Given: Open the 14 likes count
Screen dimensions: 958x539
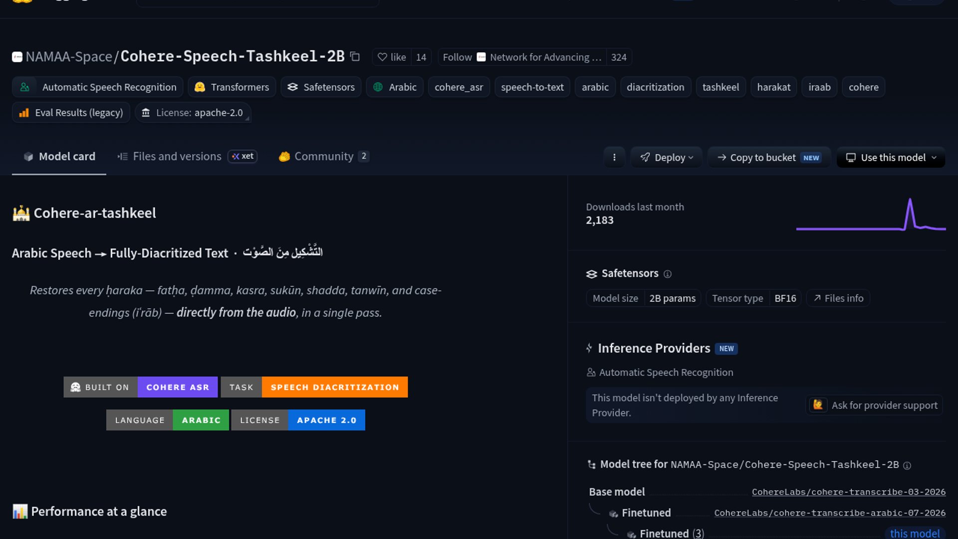Looking at the screenshot, I should point(421,57).
